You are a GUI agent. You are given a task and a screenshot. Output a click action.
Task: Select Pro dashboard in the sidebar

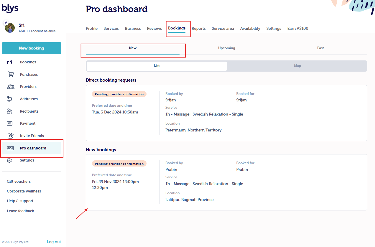(x=32, y=148)
